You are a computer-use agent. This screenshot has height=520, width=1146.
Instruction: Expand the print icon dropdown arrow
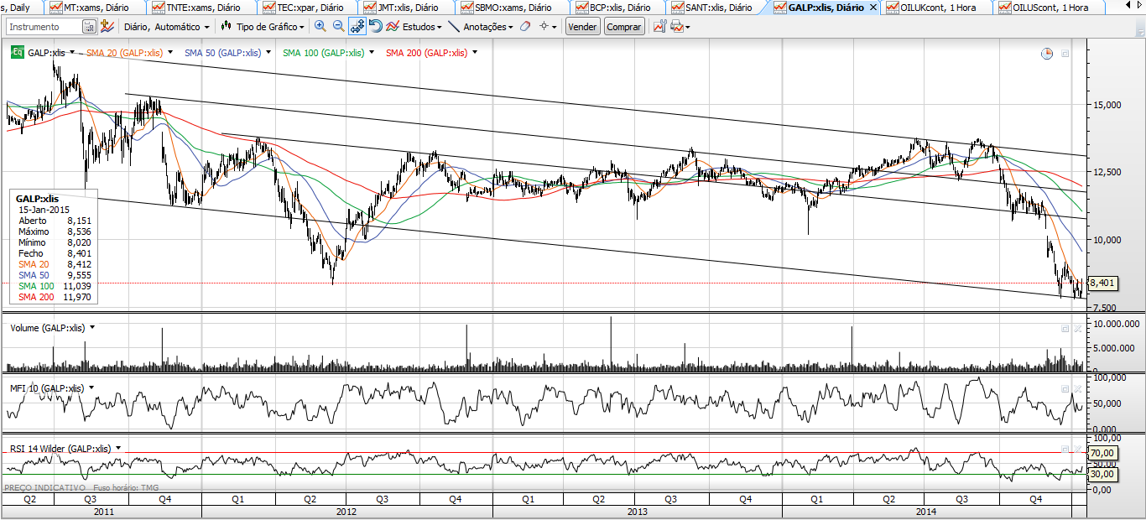pyautogui.click(x=688, y=28)
